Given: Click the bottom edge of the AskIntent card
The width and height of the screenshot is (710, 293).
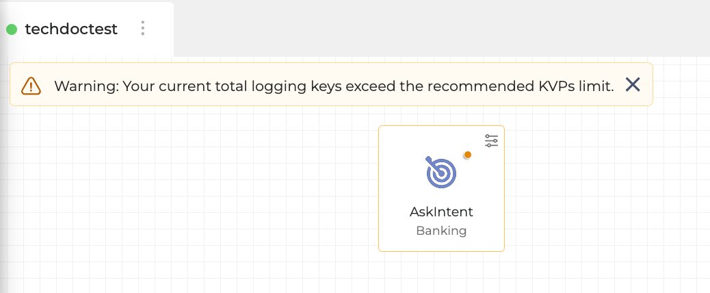Looking at the screenshot, I should 441,251.
